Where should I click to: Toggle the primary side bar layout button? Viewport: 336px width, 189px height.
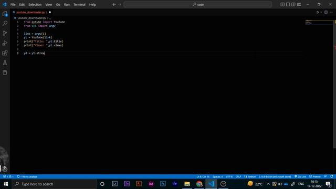282,5
